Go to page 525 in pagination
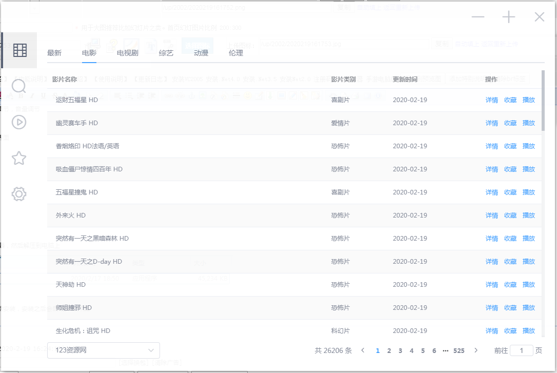 pyautogui.click(x=459, y=351)
